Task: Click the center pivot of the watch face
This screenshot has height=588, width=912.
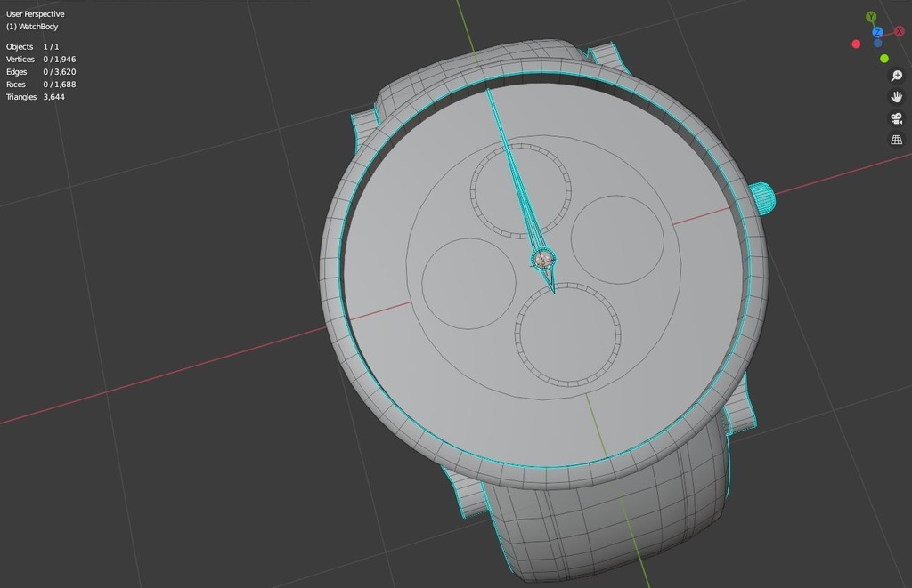Action: coord(543,259)
